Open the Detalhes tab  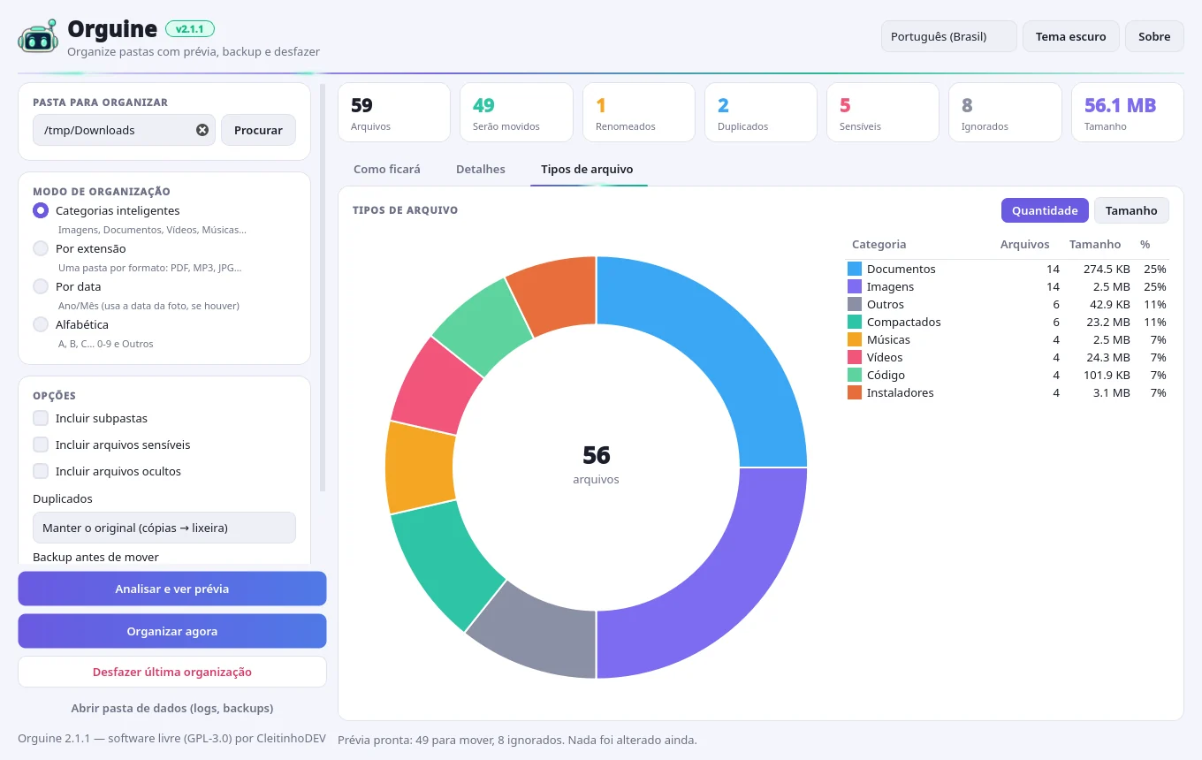coord(481,169)
